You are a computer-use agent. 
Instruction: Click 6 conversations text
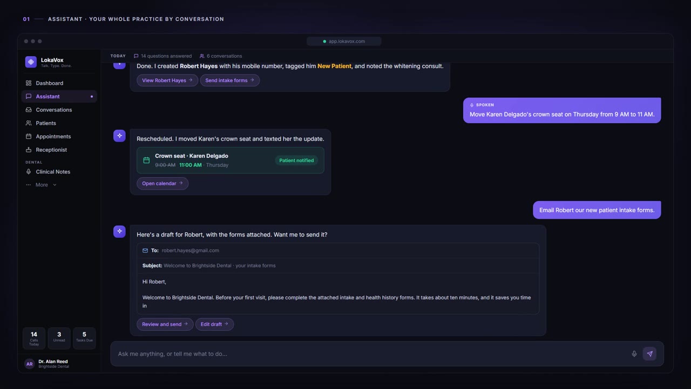225,56
